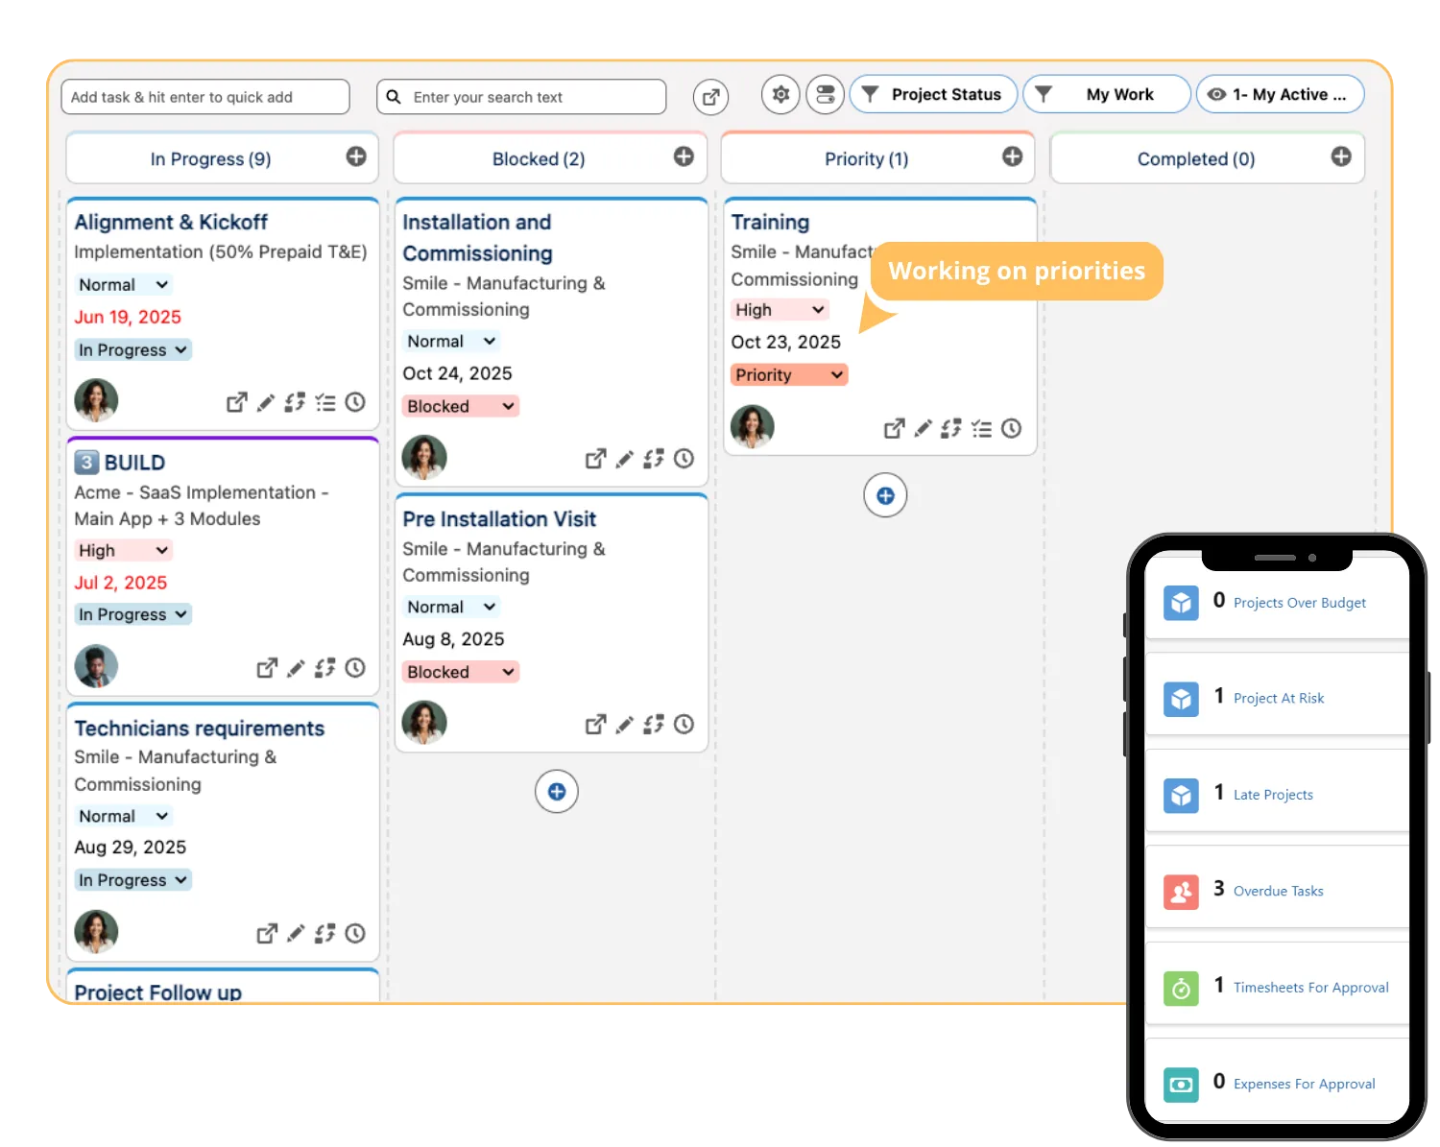Open priority dropdown on Alignment & Kickoff
Screen dimensions: 1440x1147
point(124,284)
